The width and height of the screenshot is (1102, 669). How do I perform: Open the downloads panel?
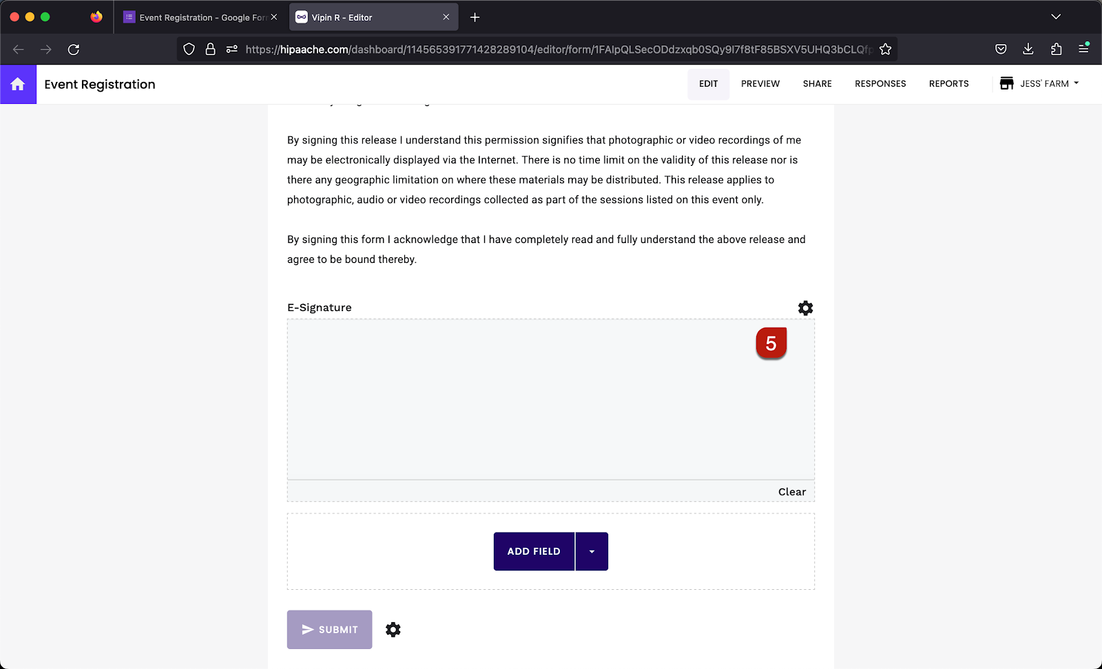pos(1028,49)
